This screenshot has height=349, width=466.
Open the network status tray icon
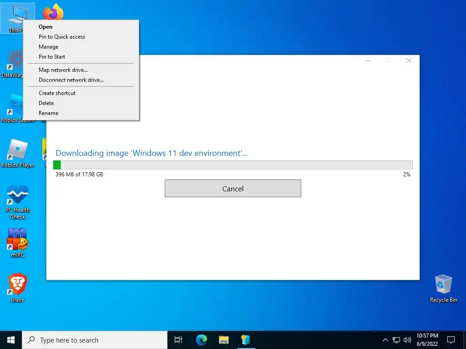coord(396,340)
